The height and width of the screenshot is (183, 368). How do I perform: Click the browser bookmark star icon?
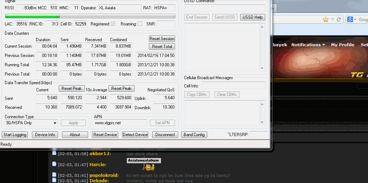(x=325, y=19)
